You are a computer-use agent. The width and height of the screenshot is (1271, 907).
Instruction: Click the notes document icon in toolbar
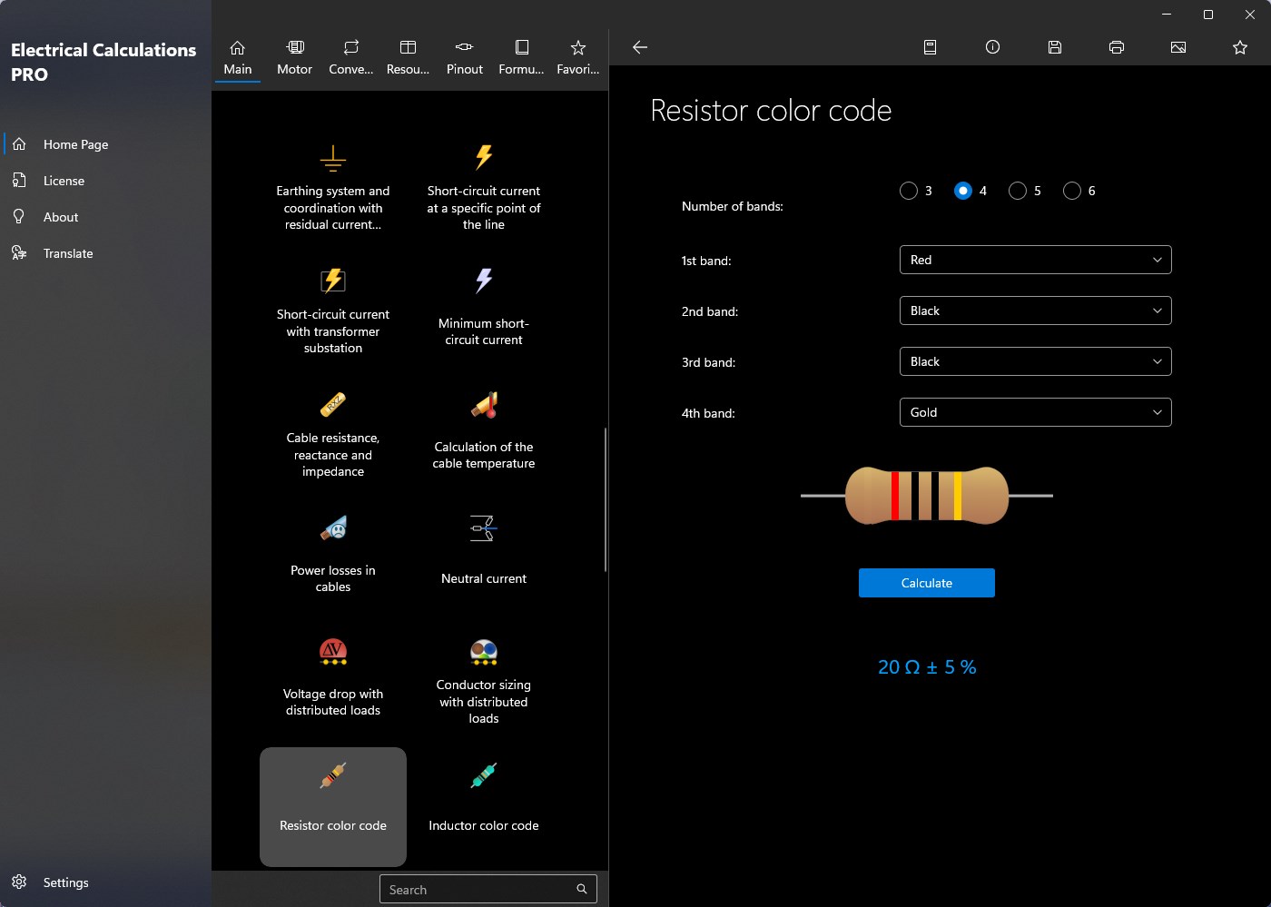click(931, 47)
